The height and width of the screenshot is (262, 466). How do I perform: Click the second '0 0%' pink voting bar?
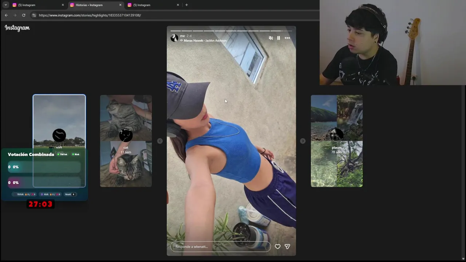[x=44, y=183]
